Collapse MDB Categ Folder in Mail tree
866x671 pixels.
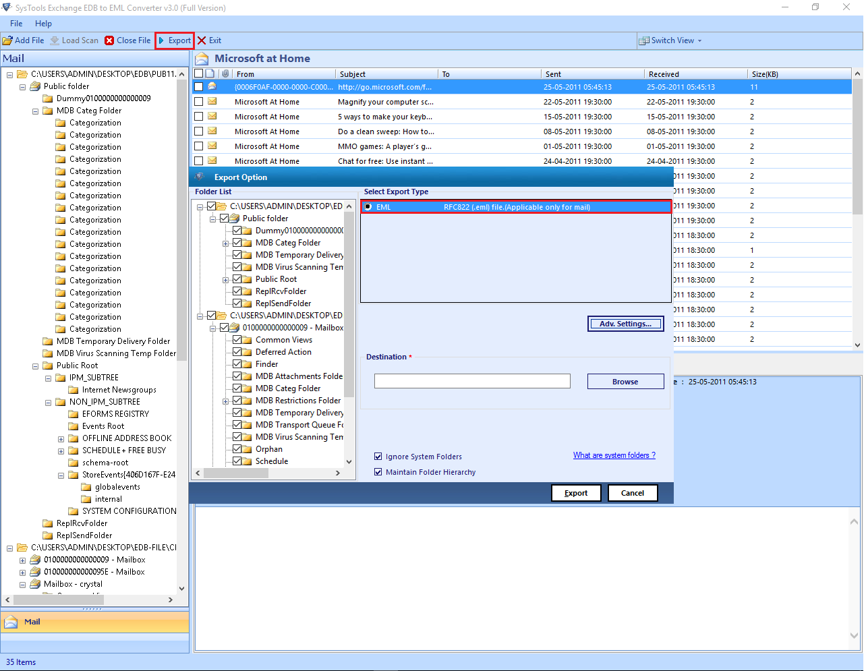(x=36, y=111)
